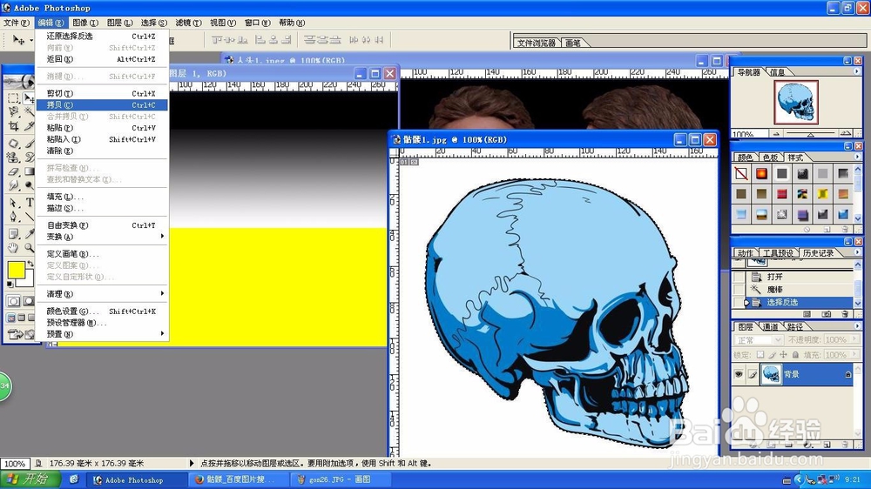Select the Type tool
This screenshot has width=871, height=489.
[x=29, y=202]
